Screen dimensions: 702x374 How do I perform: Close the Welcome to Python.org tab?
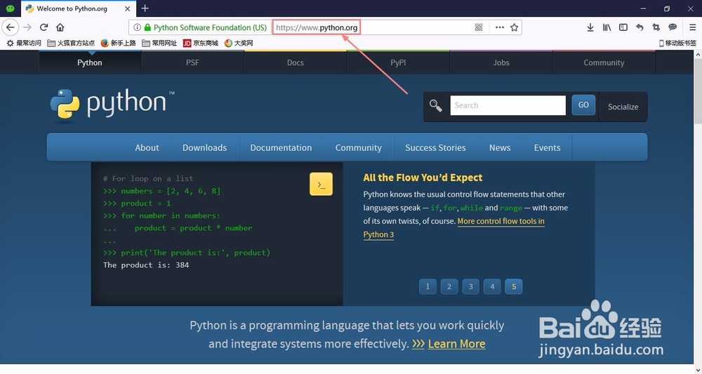(x=128, y=8)
